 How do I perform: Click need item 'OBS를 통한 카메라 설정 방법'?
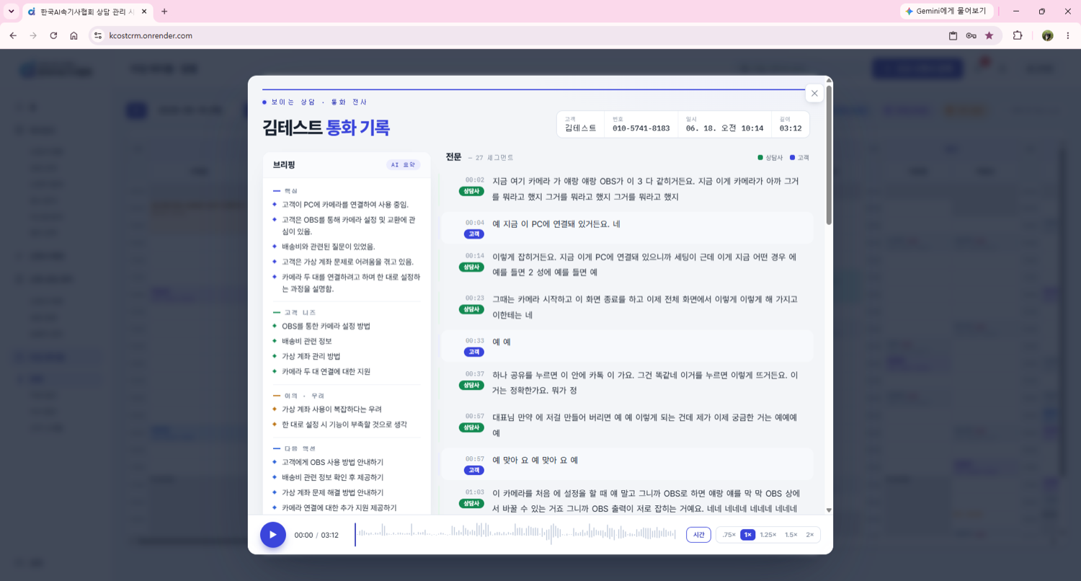click(x=326, y=326)
